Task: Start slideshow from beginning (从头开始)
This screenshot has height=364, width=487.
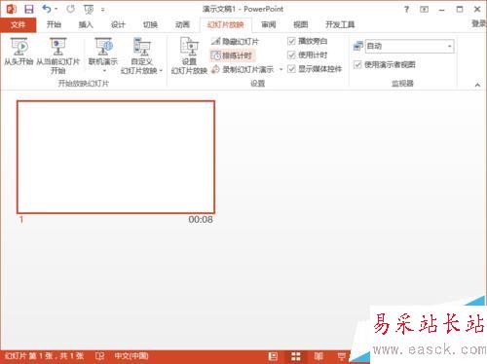Action: pyautogui.click(x=19, y=52)
